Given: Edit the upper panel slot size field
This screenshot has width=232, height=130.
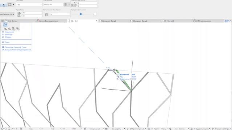Looking at the screenshot, I should point(87,3).
